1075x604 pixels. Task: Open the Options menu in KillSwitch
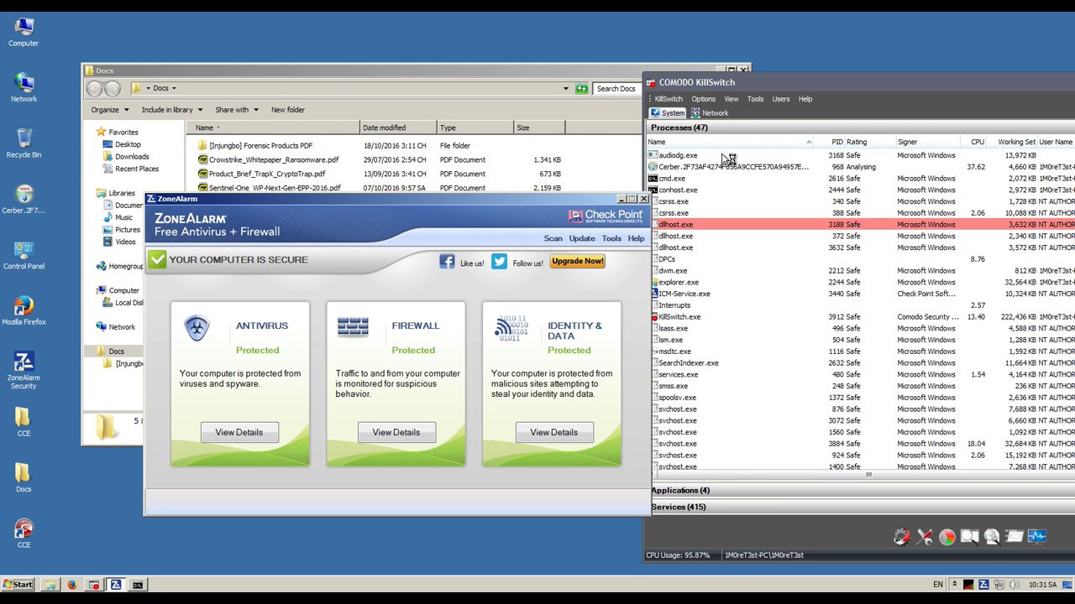[x=703, y=99]
